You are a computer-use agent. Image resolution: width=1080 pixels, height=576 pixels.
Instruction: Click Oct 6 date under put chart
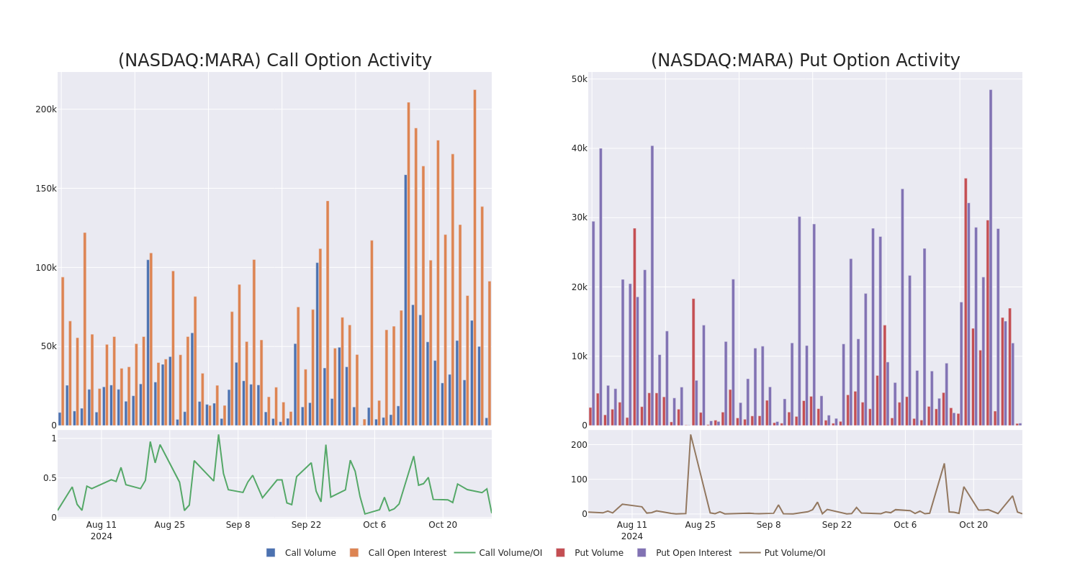pyautogui.click(x=905, y=525)
